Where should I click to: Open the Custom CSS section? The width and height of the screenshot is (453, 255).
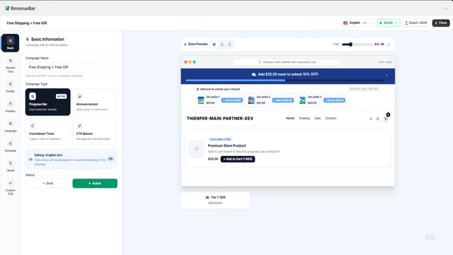[10, 188]
